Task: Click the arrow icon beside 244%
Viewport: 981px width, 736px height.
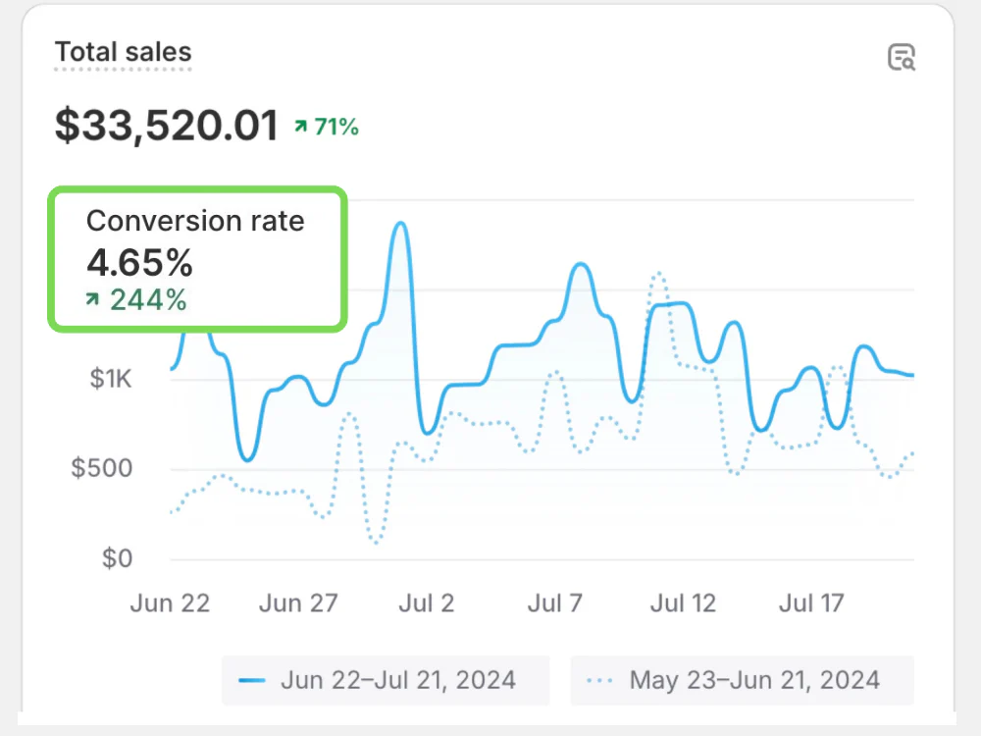Action: [93, 300]
